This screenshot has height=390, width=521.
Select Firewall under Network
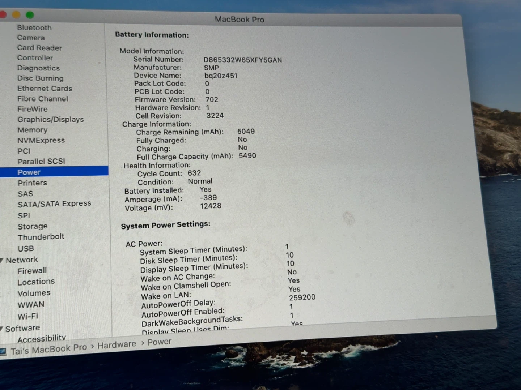[32, 271]
